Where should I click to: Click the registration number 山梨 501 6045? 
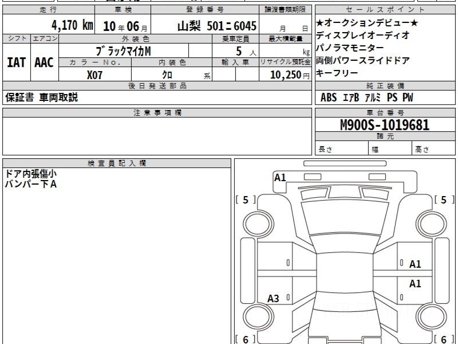click(217, 26)
